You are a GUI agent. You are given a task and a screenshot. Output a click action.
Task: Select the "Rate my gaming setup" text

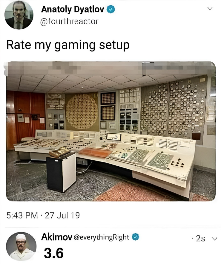pos(68,45)
